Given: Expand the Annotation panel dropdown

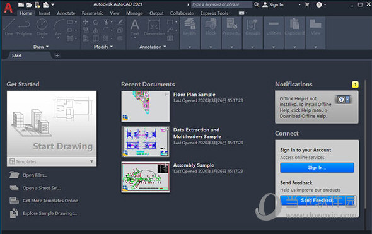Looking at the screenshot, I should pos(153,47).
